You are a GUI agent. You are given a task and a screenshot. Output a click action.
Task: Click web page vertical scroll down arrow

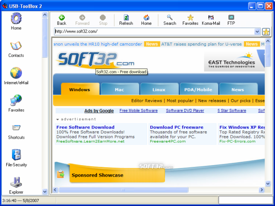(268, 184)
